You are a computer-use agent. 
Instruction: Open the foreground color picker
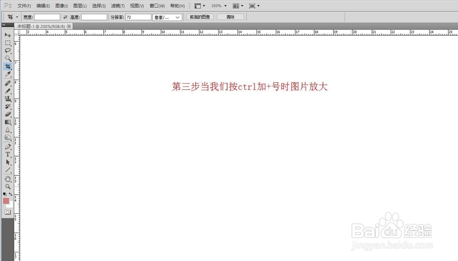pos(6,201)
